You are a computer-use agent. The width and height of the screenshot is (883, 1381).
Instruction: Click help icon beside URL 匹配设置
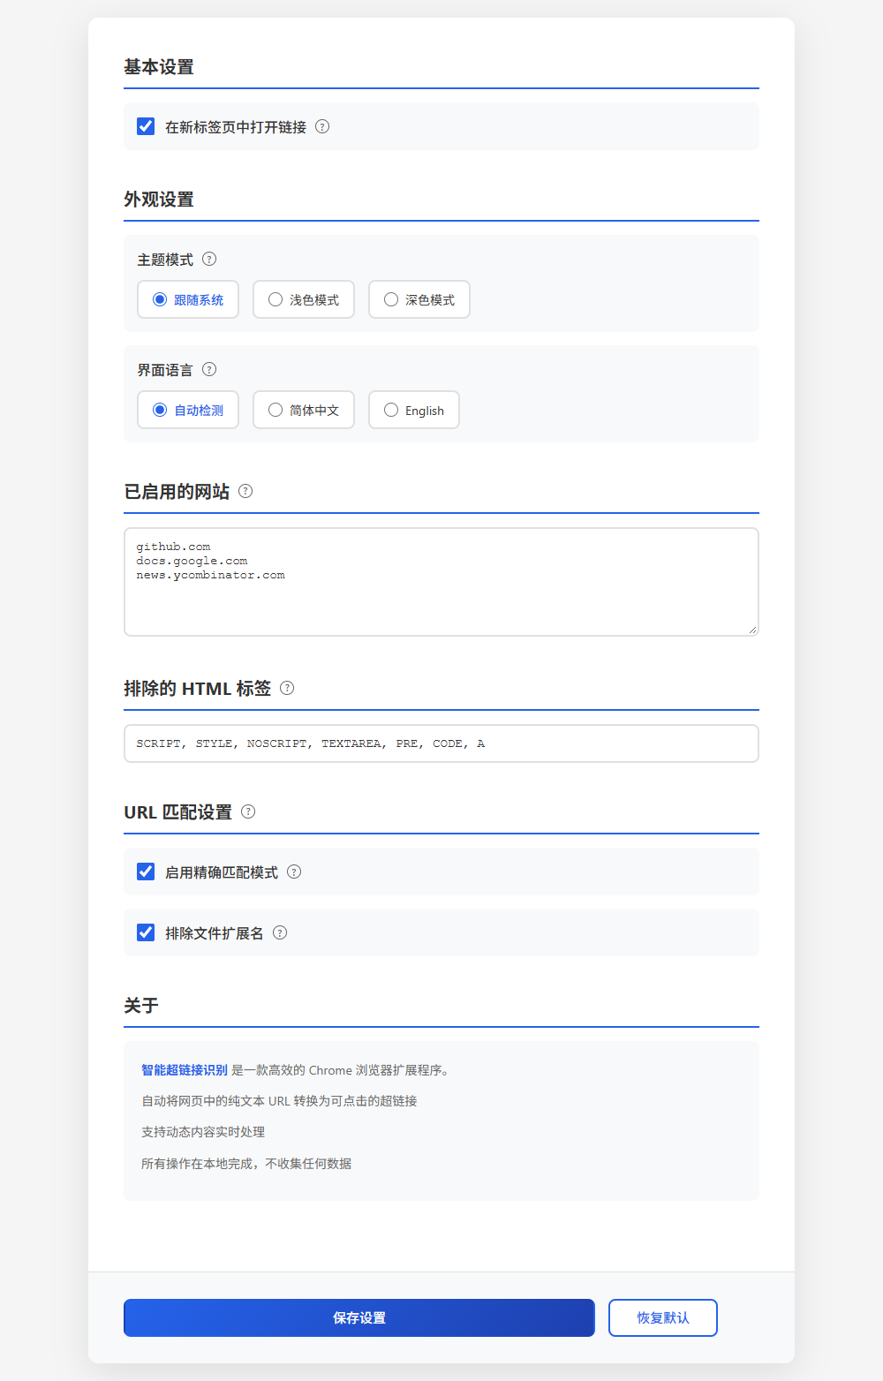click(248, 811)
